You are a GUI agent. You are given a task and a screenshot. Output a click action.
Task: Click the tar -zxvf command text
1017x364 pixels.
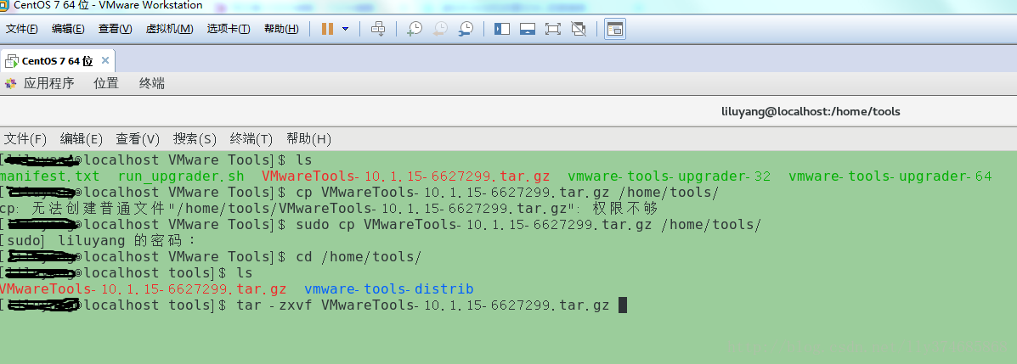click(423, 305)
